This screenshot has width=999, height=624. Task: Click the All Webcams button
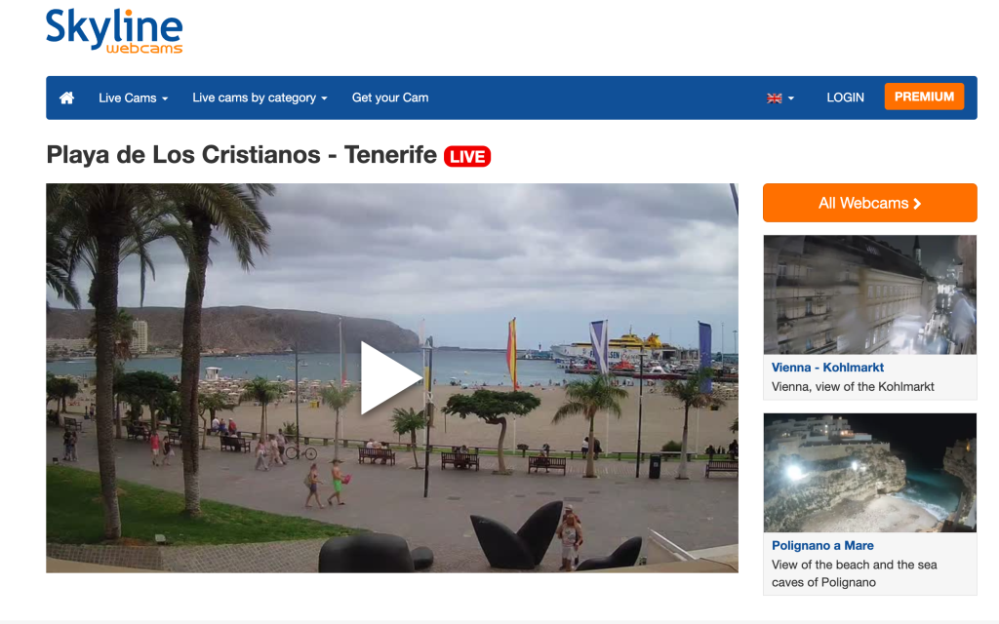coord(869,203)
